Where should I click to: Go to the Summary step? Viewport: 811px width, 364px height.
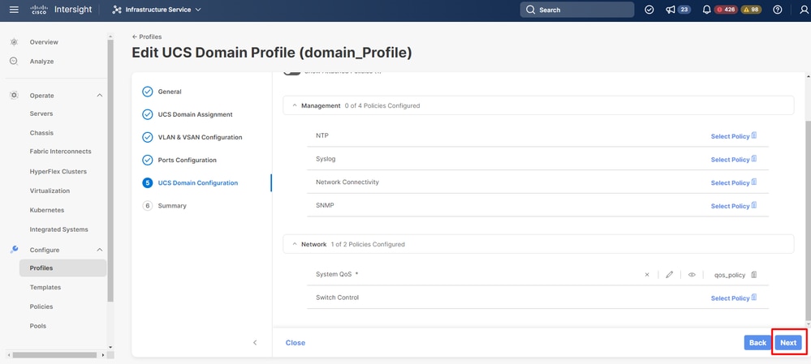click(172, 205)
